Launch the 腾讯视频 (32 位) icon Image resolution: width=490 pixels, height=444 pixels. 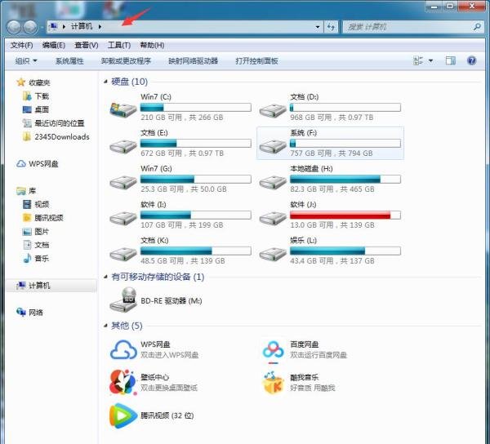coord(123,415)
